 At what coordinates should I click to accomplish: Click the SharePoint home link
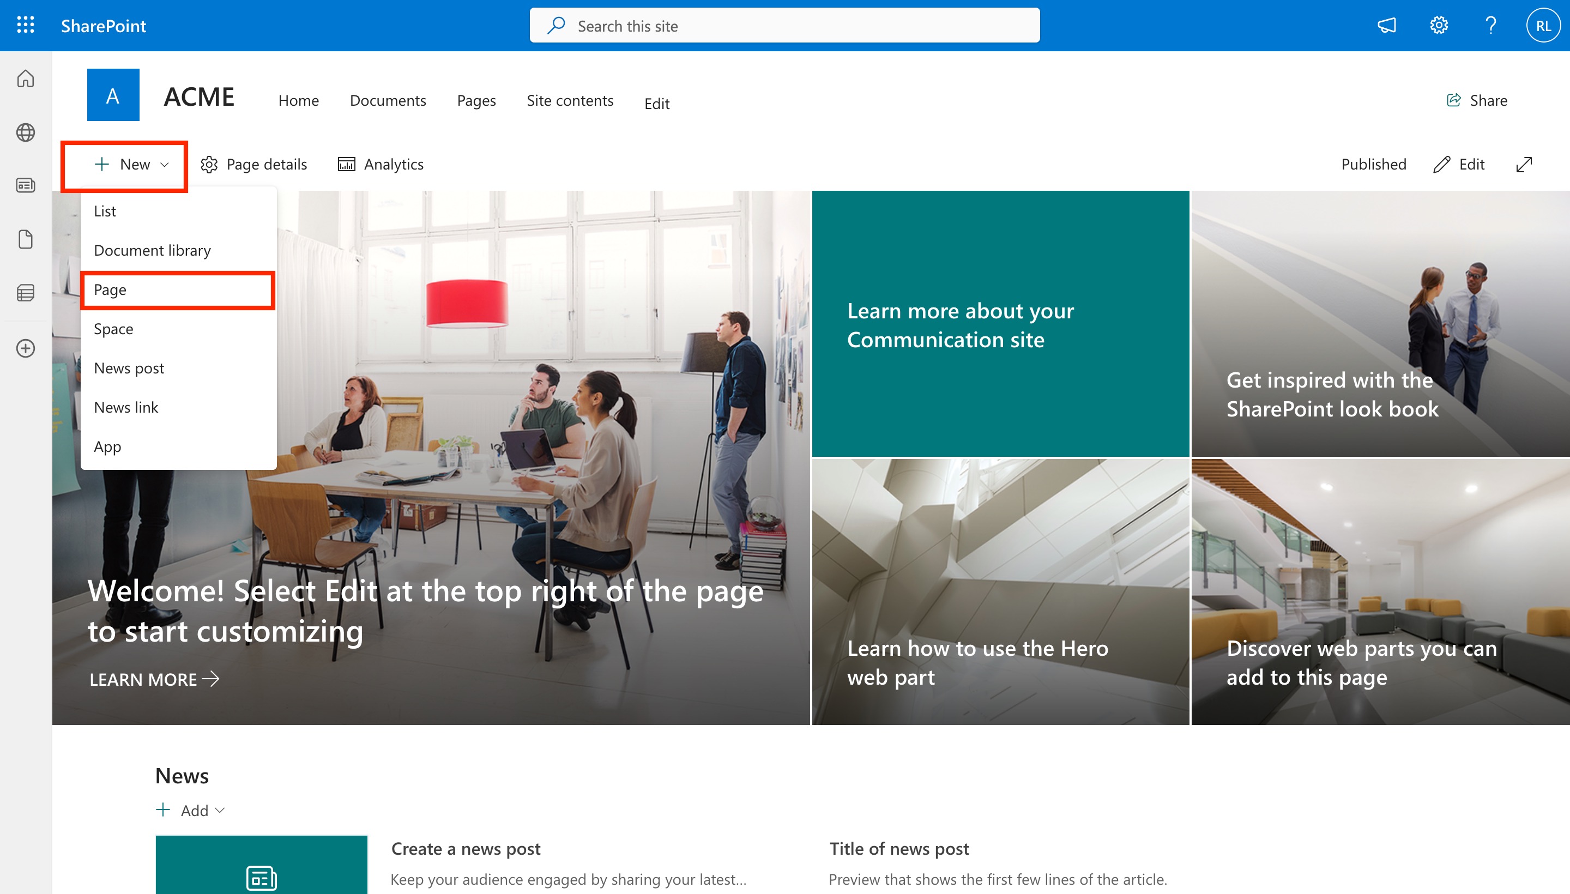click(x=103, y=26)
